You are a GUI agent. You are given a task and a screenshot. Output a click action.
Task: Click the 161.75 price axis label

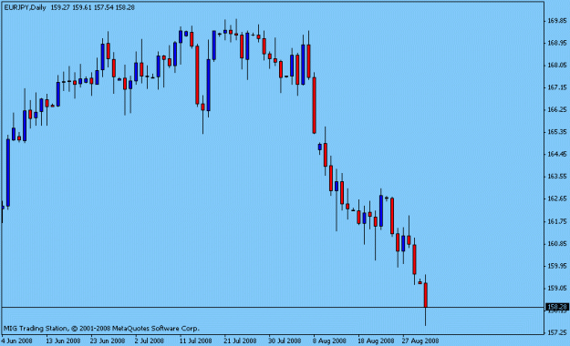tap(557, 221)
